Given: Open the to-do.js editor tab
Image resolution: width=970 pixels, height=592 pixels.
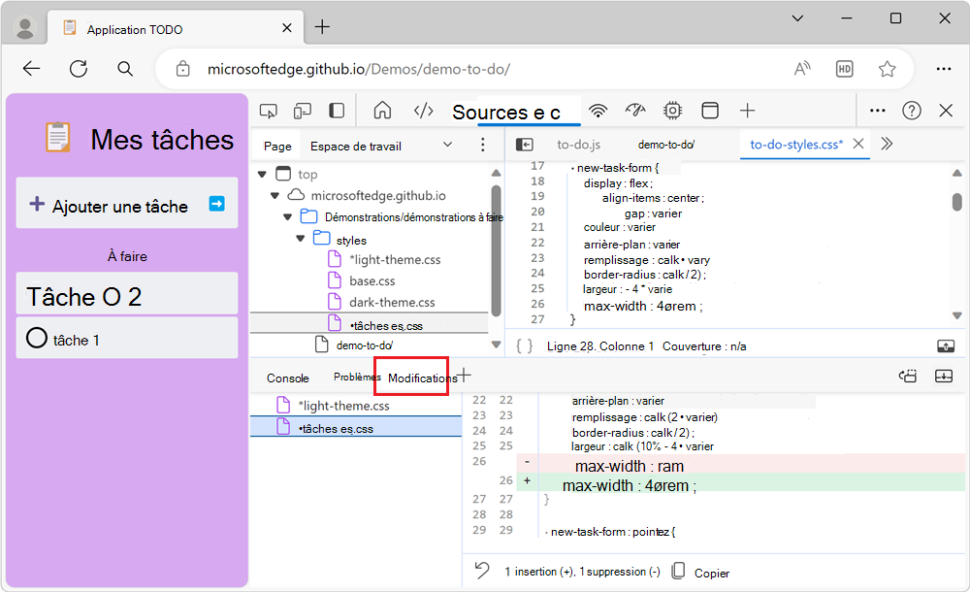Looking at the screenshot, I should [x=578, y=145].
